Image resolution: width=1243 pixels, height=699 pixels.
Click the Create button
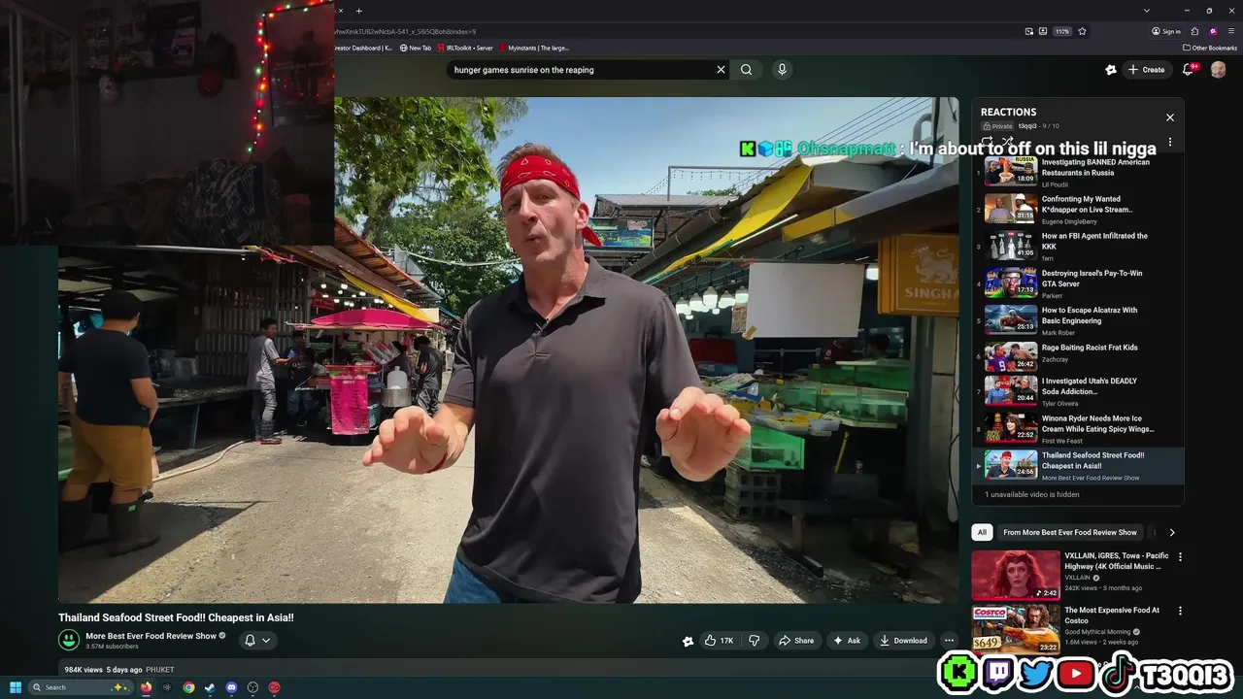point(1146,70)
